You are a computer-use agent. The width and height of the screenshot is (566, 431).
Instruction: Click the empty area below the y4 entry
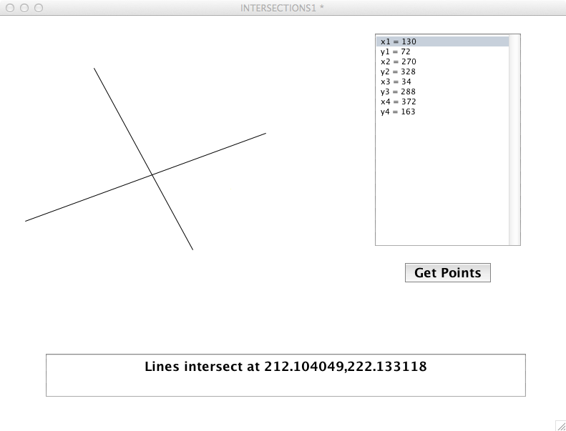click(x=441, y=179)
